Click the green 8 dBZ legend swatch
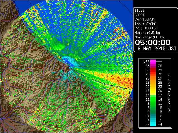The image size is (178, 133). (153, 103)
